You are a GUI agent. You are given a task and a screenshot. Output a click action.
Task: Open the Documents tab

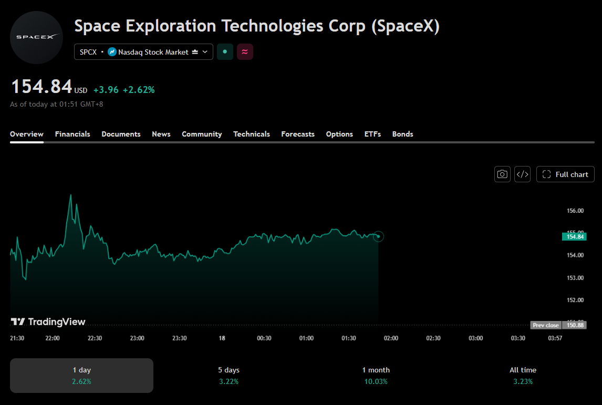click(121, 134)
